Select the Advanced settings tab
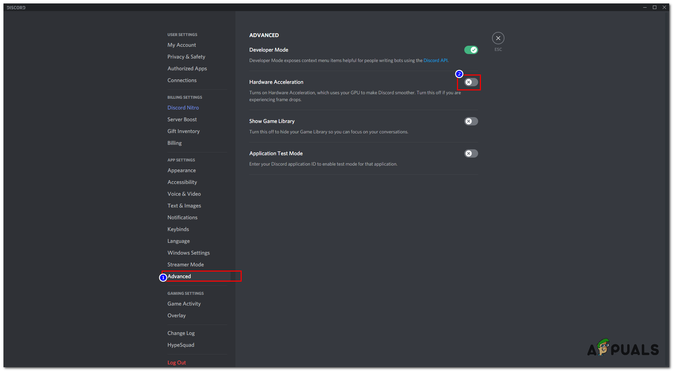This screenshot has width=673, height=371. [x=179, y=276]
